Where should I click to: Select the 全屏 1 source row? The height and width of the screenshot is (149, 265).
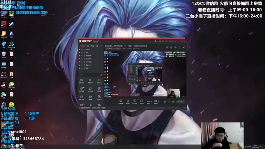point(90,68)
